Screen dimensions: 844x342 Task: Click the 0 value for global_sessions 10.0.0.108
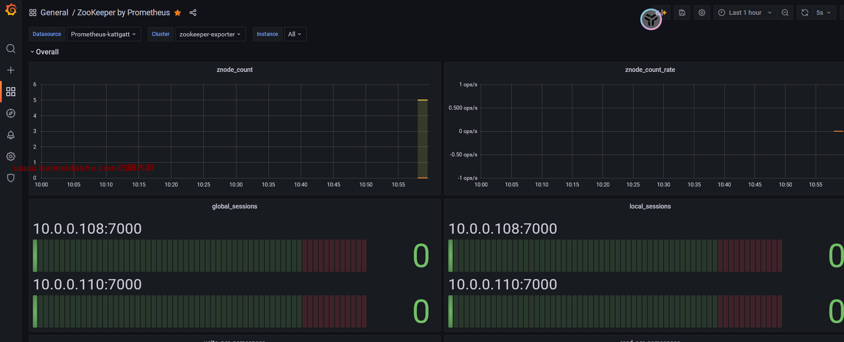(x=421, y=256)
